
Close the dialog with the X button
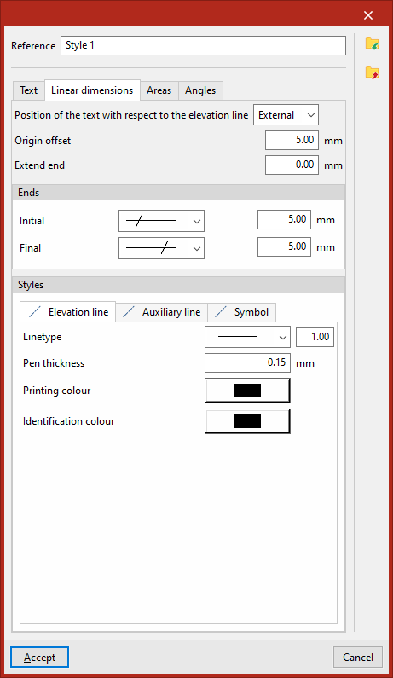click(368, 15)
